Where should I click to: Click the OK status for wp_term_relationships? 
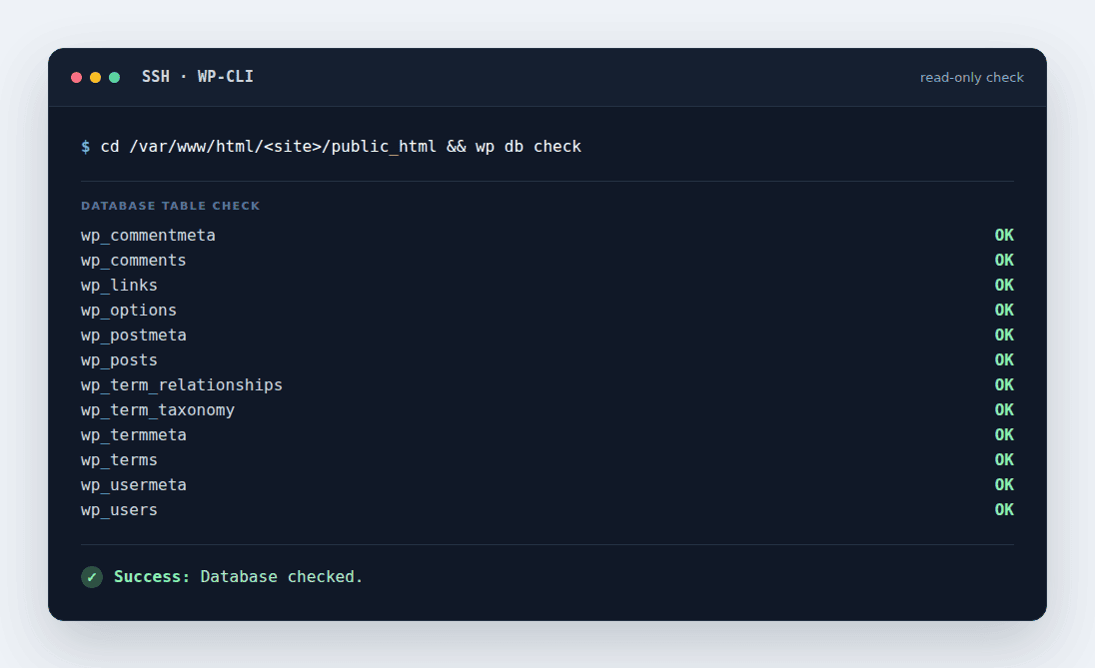[1004, 385]
